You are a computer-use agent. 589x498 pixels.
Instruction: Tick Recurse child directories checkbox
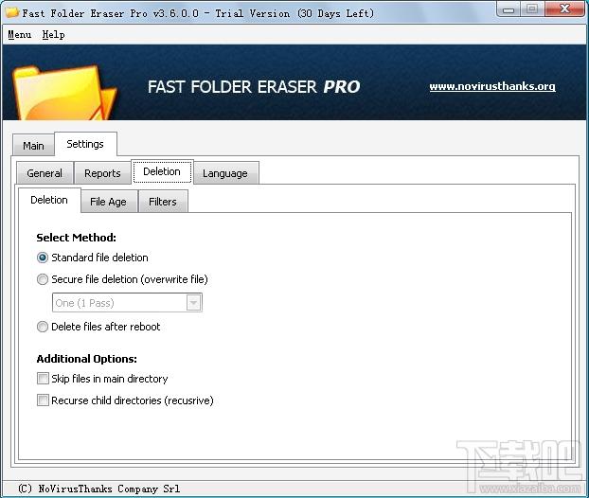tap(43, 400)
